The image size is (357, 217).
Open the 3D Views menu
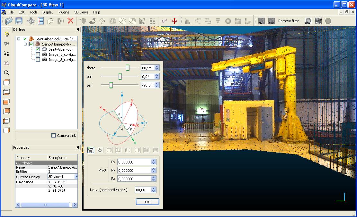(81, 12)
